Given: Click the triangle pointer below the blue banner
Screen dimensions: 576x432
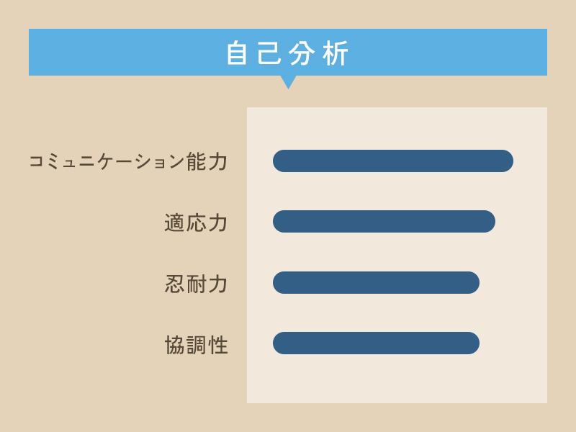Looking at the screenshot, I should click(289, 82).
